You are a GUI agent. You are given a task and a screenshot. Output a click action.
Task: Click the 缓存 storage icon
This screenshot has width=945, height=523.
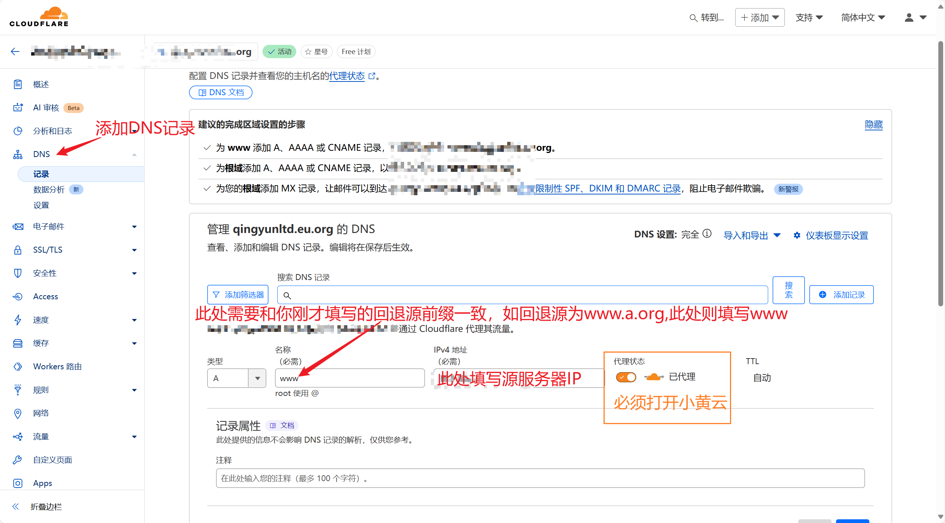17,343
